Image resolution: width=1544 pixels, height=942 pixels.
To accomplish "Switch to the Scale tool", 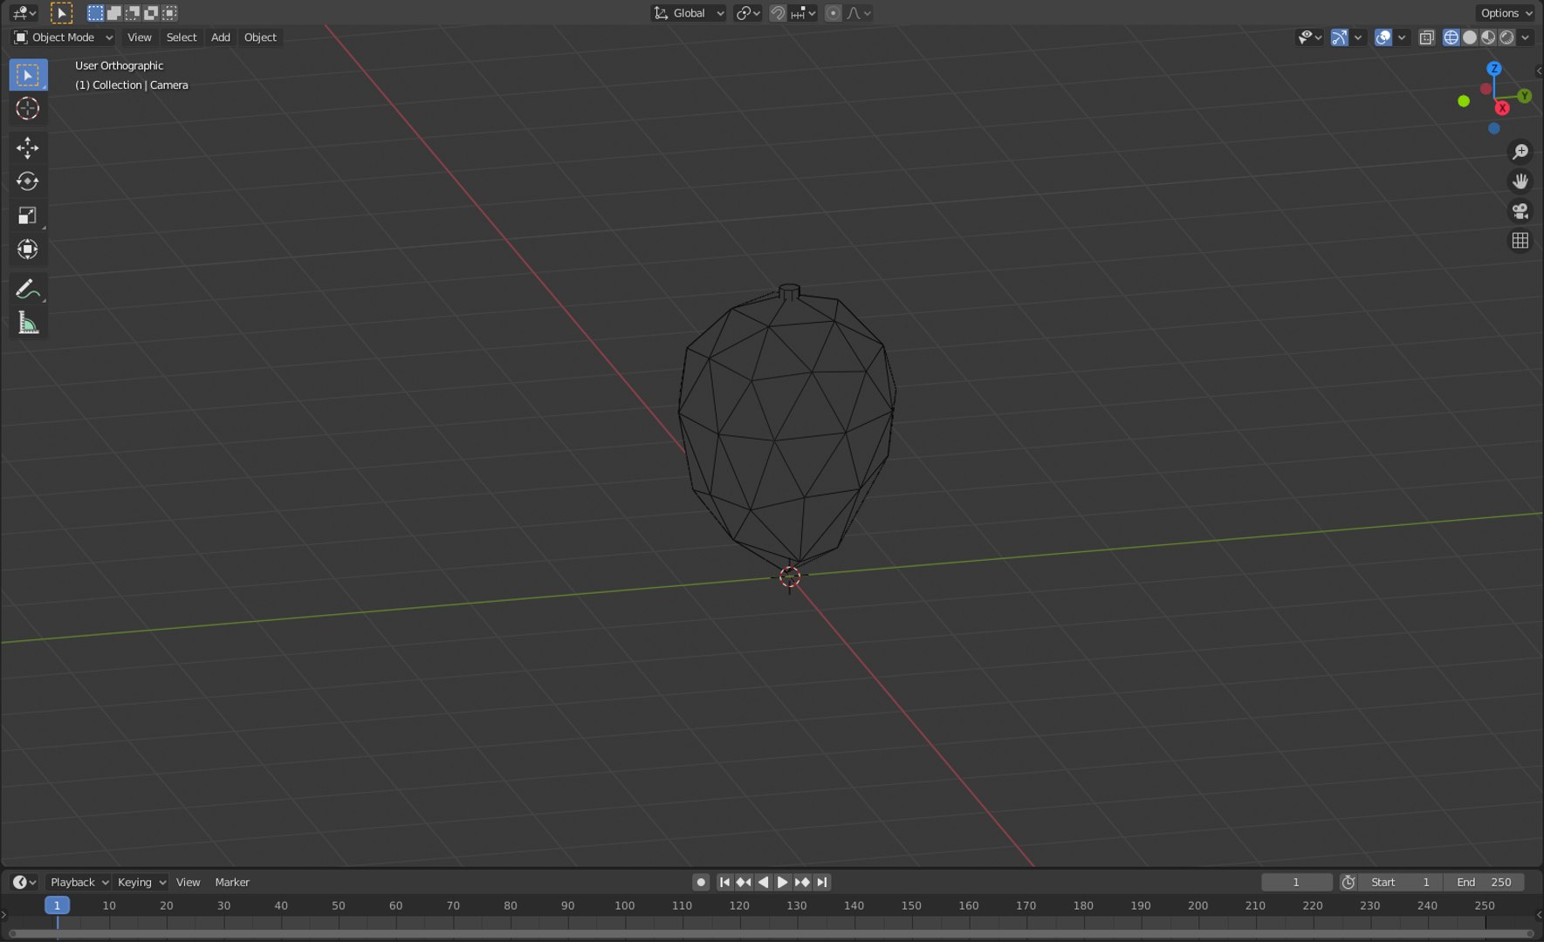I will pyautogui.click(x=28, y=215).
